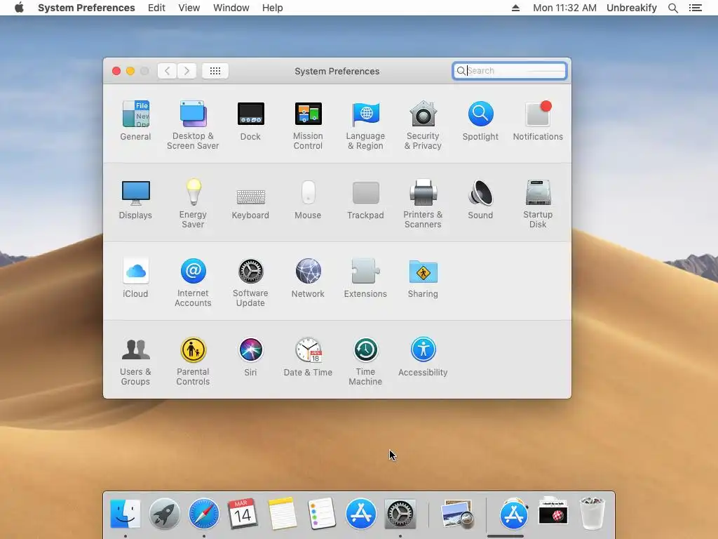The image size is (718, 539).
Task: Open the Sharing preferences pane
Action: pyautogui.click(x=423, y=278)
